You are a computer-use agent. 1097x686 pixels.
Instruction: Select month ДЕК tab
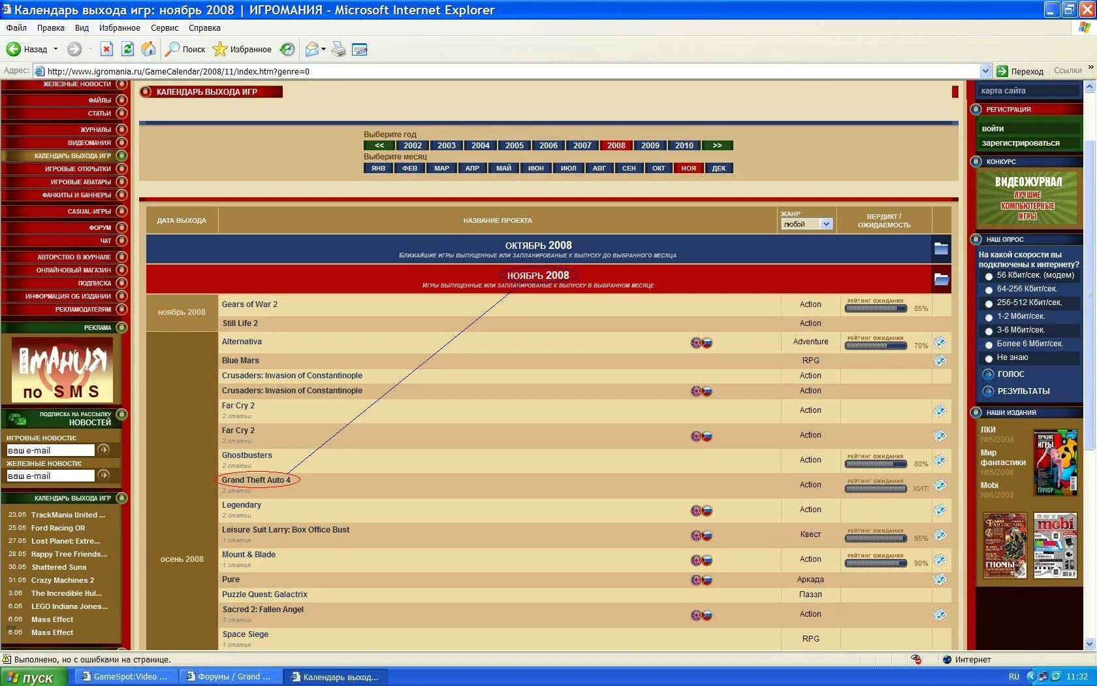click(x=718, y=168)
